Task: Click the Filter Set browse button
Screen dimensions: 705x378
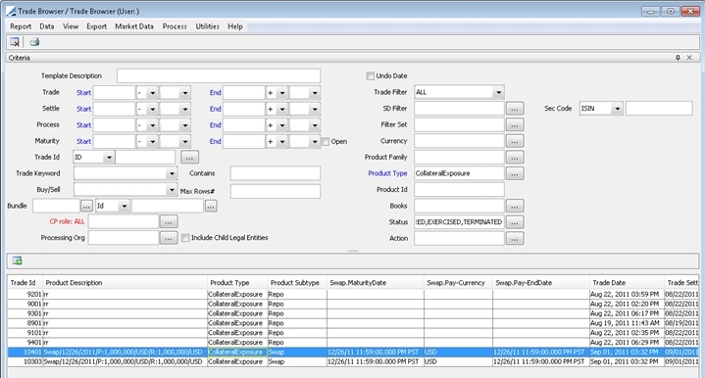Action: coord(515,124)
